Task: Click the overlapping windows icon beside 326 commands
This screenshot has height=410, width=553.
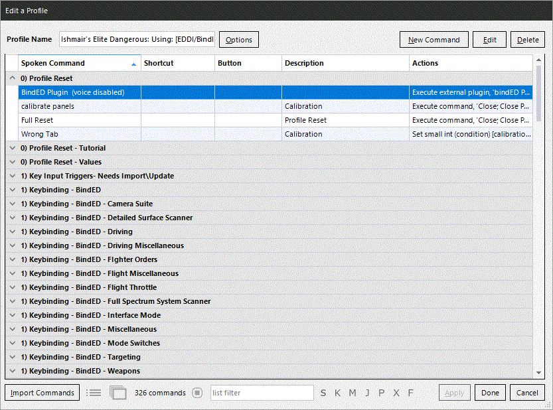Action: [118, 392]
